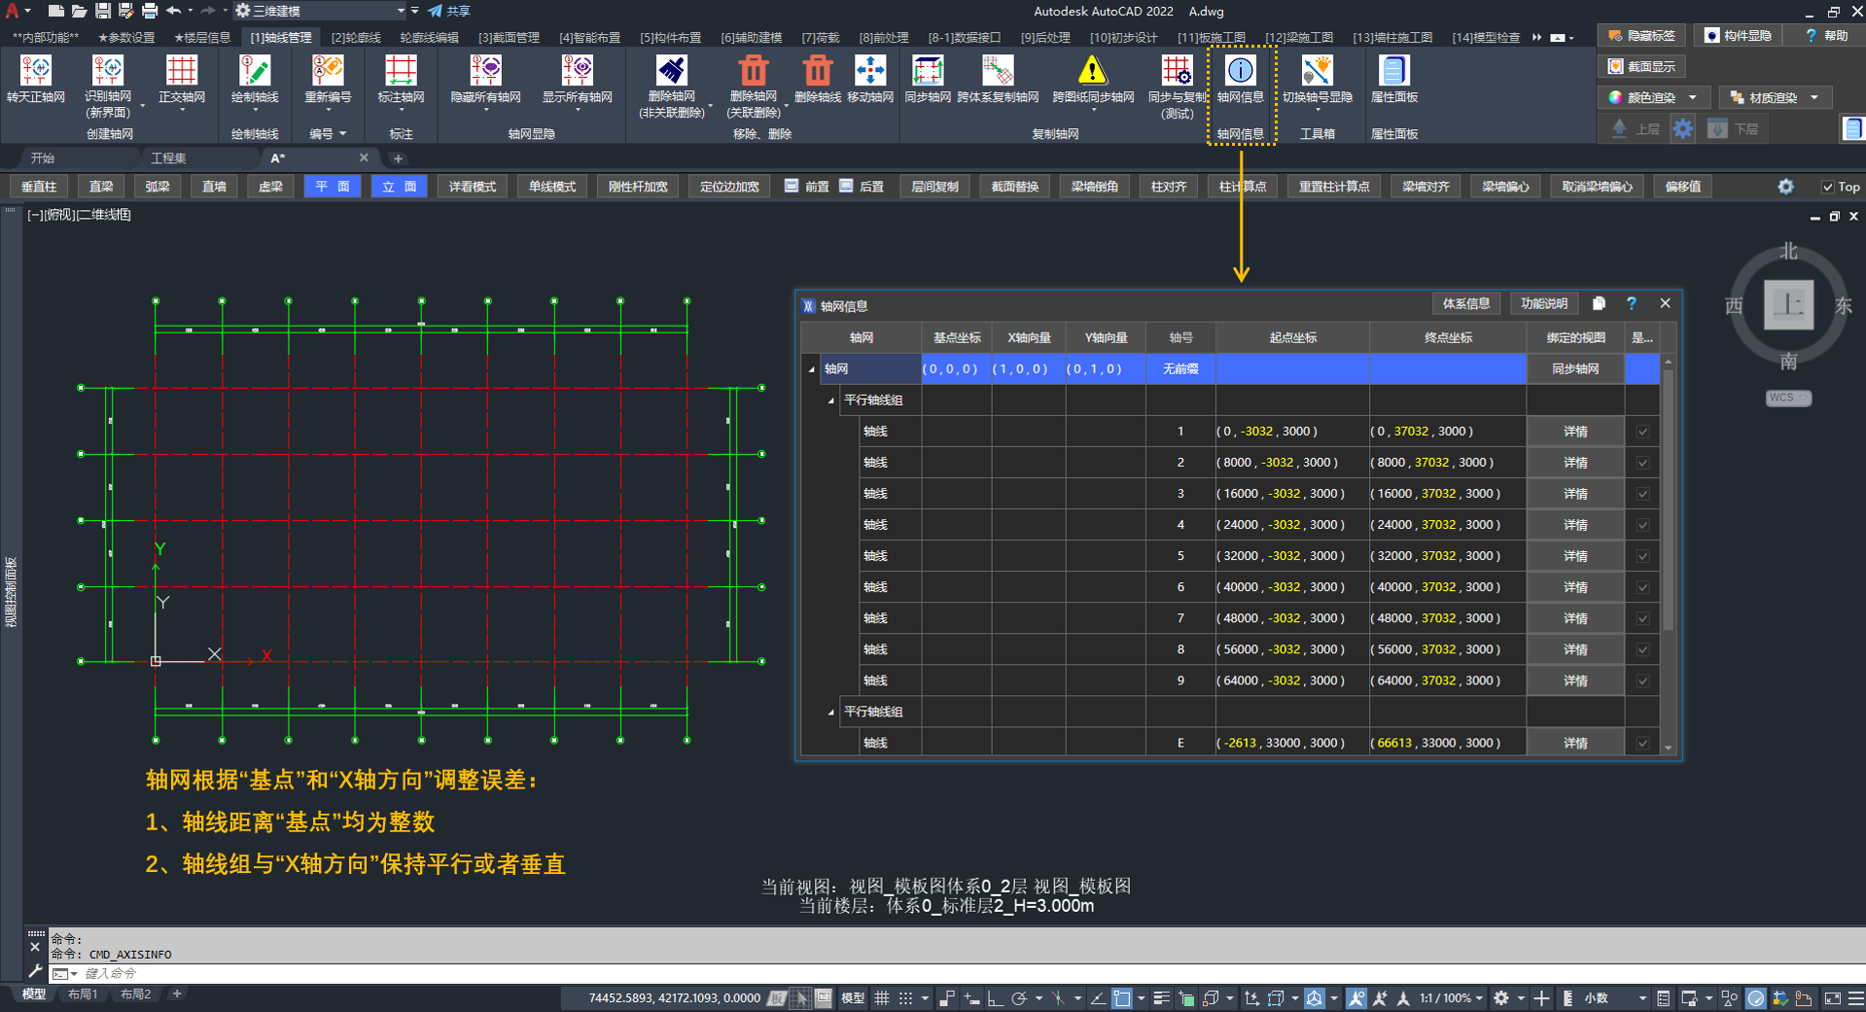Screen dimensions: 1866x1012
Task: Switch to the [3]截面管理 ribbon tab
Action: click(x=508, y=37)
